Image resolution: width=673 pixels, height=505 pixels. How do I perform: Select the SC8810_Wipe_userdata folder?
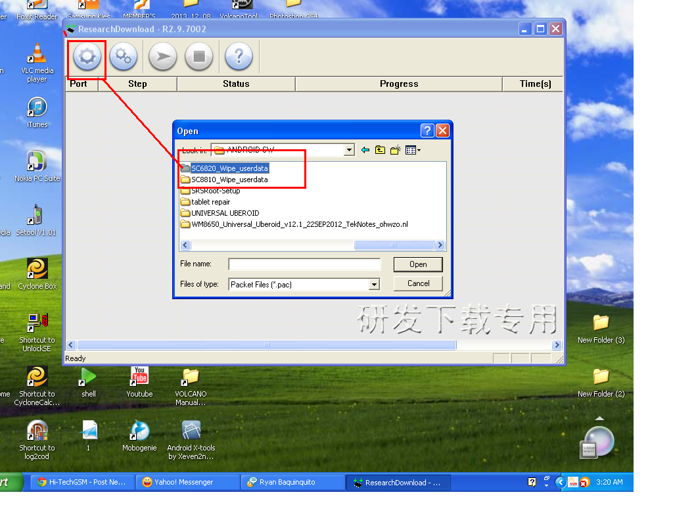coord(229,180)
